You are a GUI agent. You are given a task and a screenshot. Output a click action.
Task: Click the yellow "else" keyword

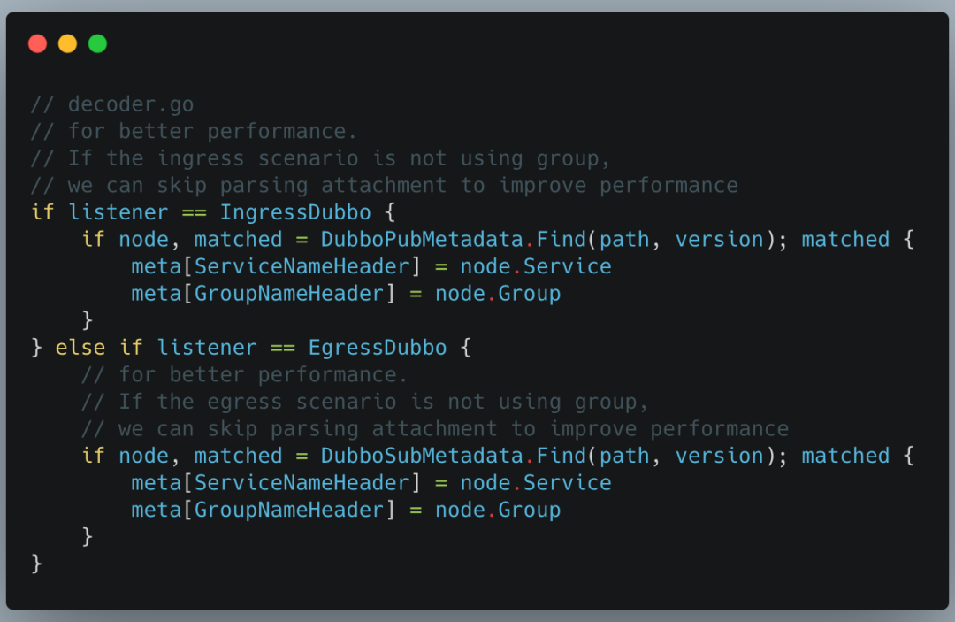80,348
